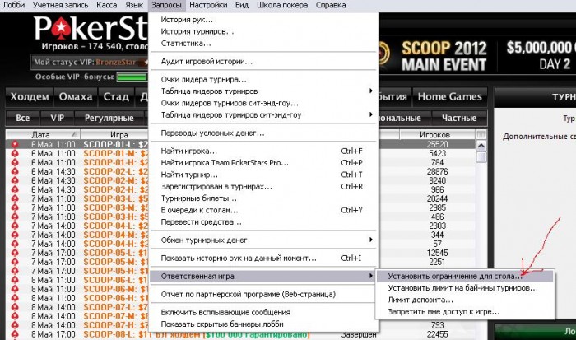This screenshot has width=576, height=340.
Task: Sort the list using the Дата column header arrow
Action: coord(74,134)
